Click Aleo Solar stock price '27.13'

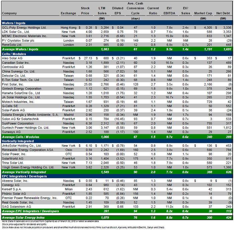click(x=88, y=58)
